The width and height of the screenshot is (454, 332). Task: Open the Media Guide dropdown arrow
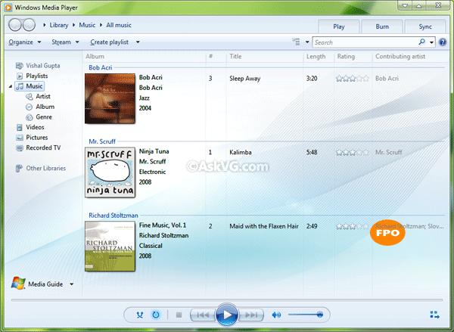[x=72, y=284]
